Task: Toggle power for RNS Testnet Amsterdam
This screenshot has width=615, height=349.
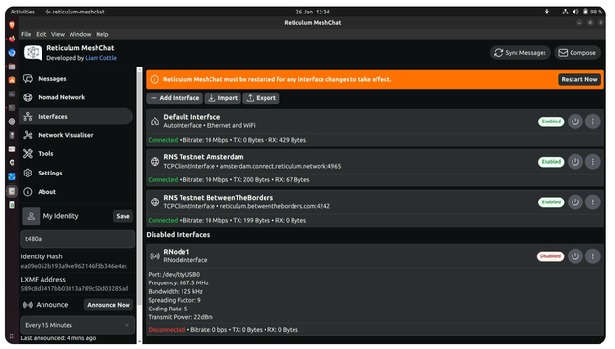Action: pos(575,162)
